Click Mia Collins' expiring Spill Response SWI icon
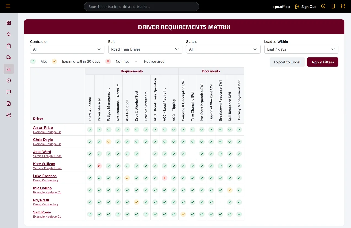Viewport: 351px width, 228px height. pyautogui.click(x=230, y=190)
